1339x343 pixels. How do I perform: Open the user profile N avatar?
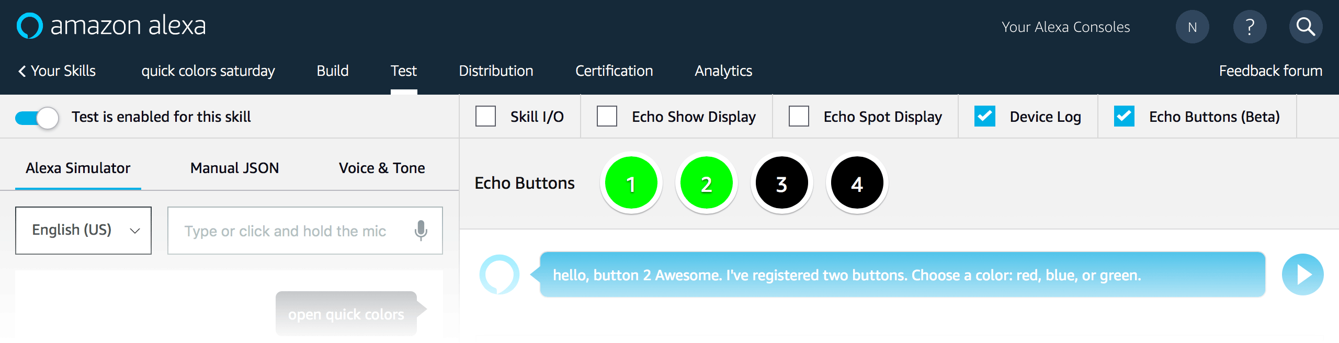(1192, 27)
